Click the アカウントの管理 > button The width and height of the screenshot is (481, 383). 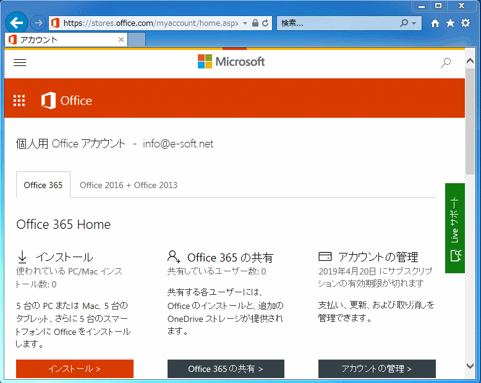[377, 369]
